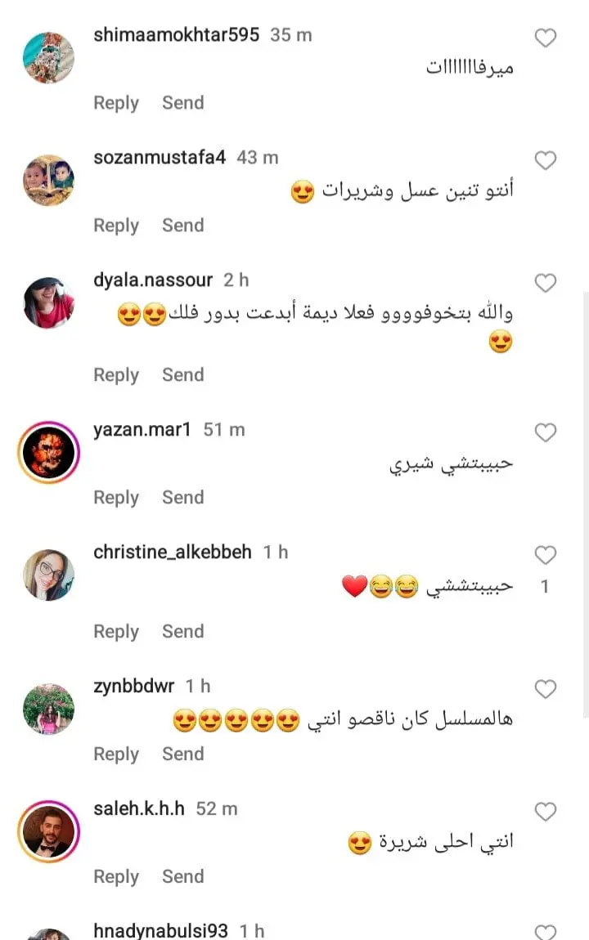Click the comments scrollbar on the right edge

(x=586, y=505)
